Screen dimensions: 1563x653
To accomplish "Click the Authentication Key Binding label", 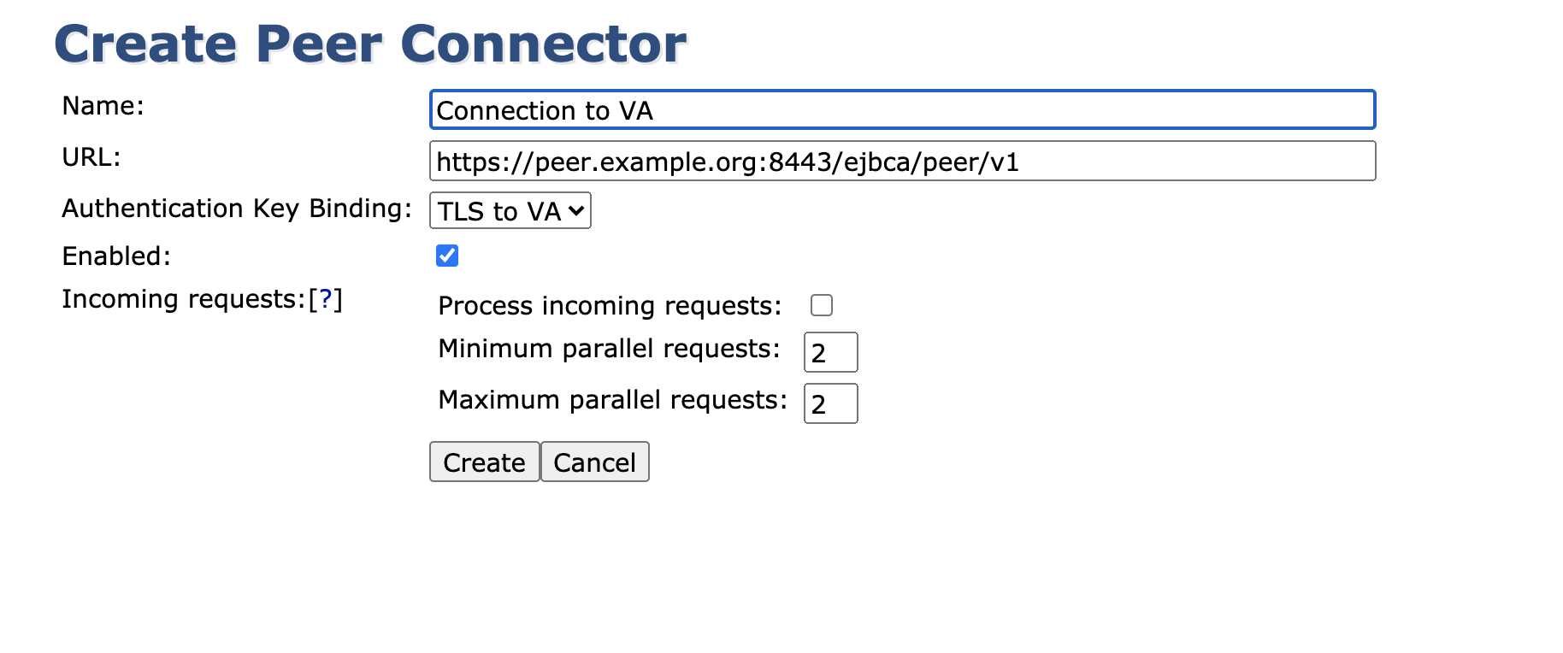I will 237,209.
